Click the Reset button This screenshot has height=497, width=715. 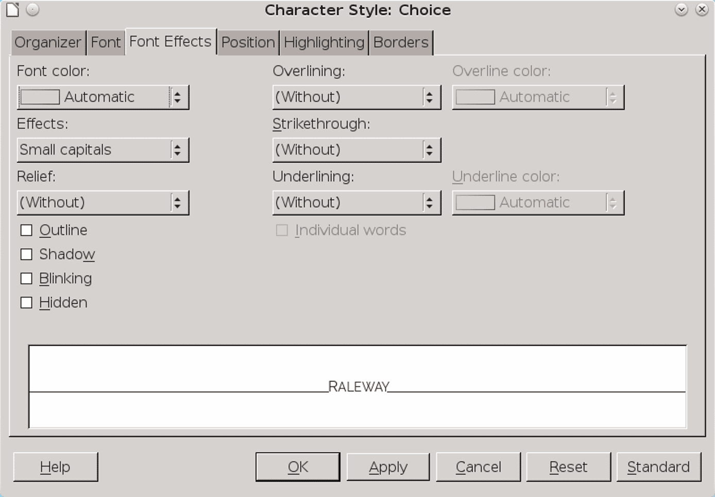(x=568, y=467)
